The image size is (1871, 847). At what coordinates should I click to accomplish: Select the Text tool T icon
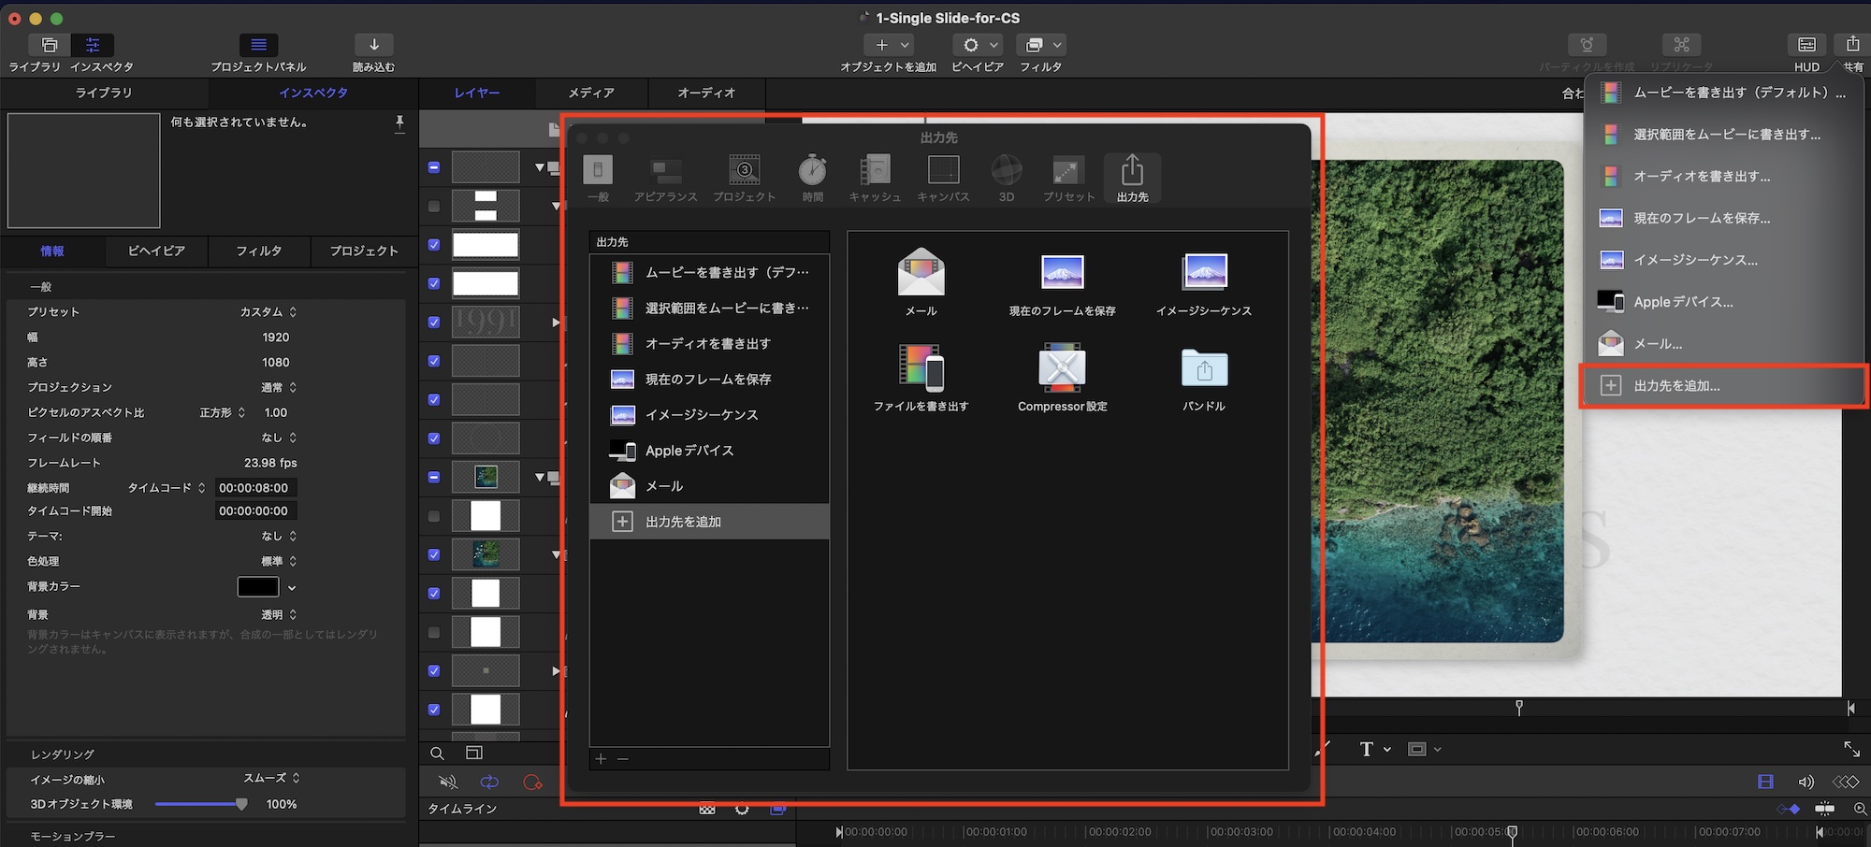pos(1367,749)
